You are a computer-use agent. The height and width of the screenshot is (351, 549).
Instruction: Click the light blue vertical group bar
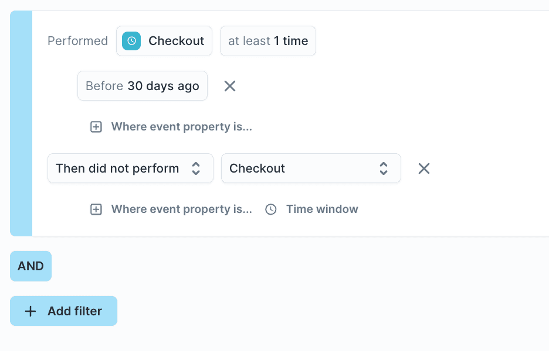[21, 123]
